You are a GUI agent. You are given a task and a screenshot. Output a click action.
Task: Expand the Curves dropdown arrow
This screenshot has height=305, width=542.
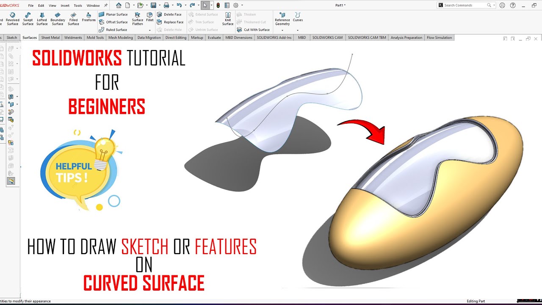click(x=298, y=30)
